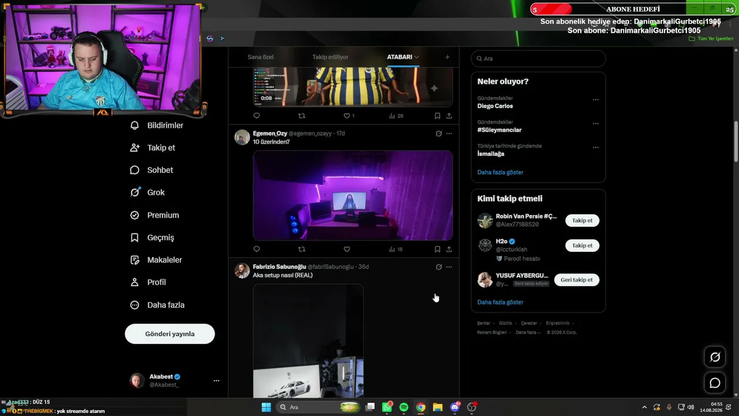Click Geri takip et for YUSUF AYBERGU
This screenshot has height=416, width=739.
click(x=576, y=280)
